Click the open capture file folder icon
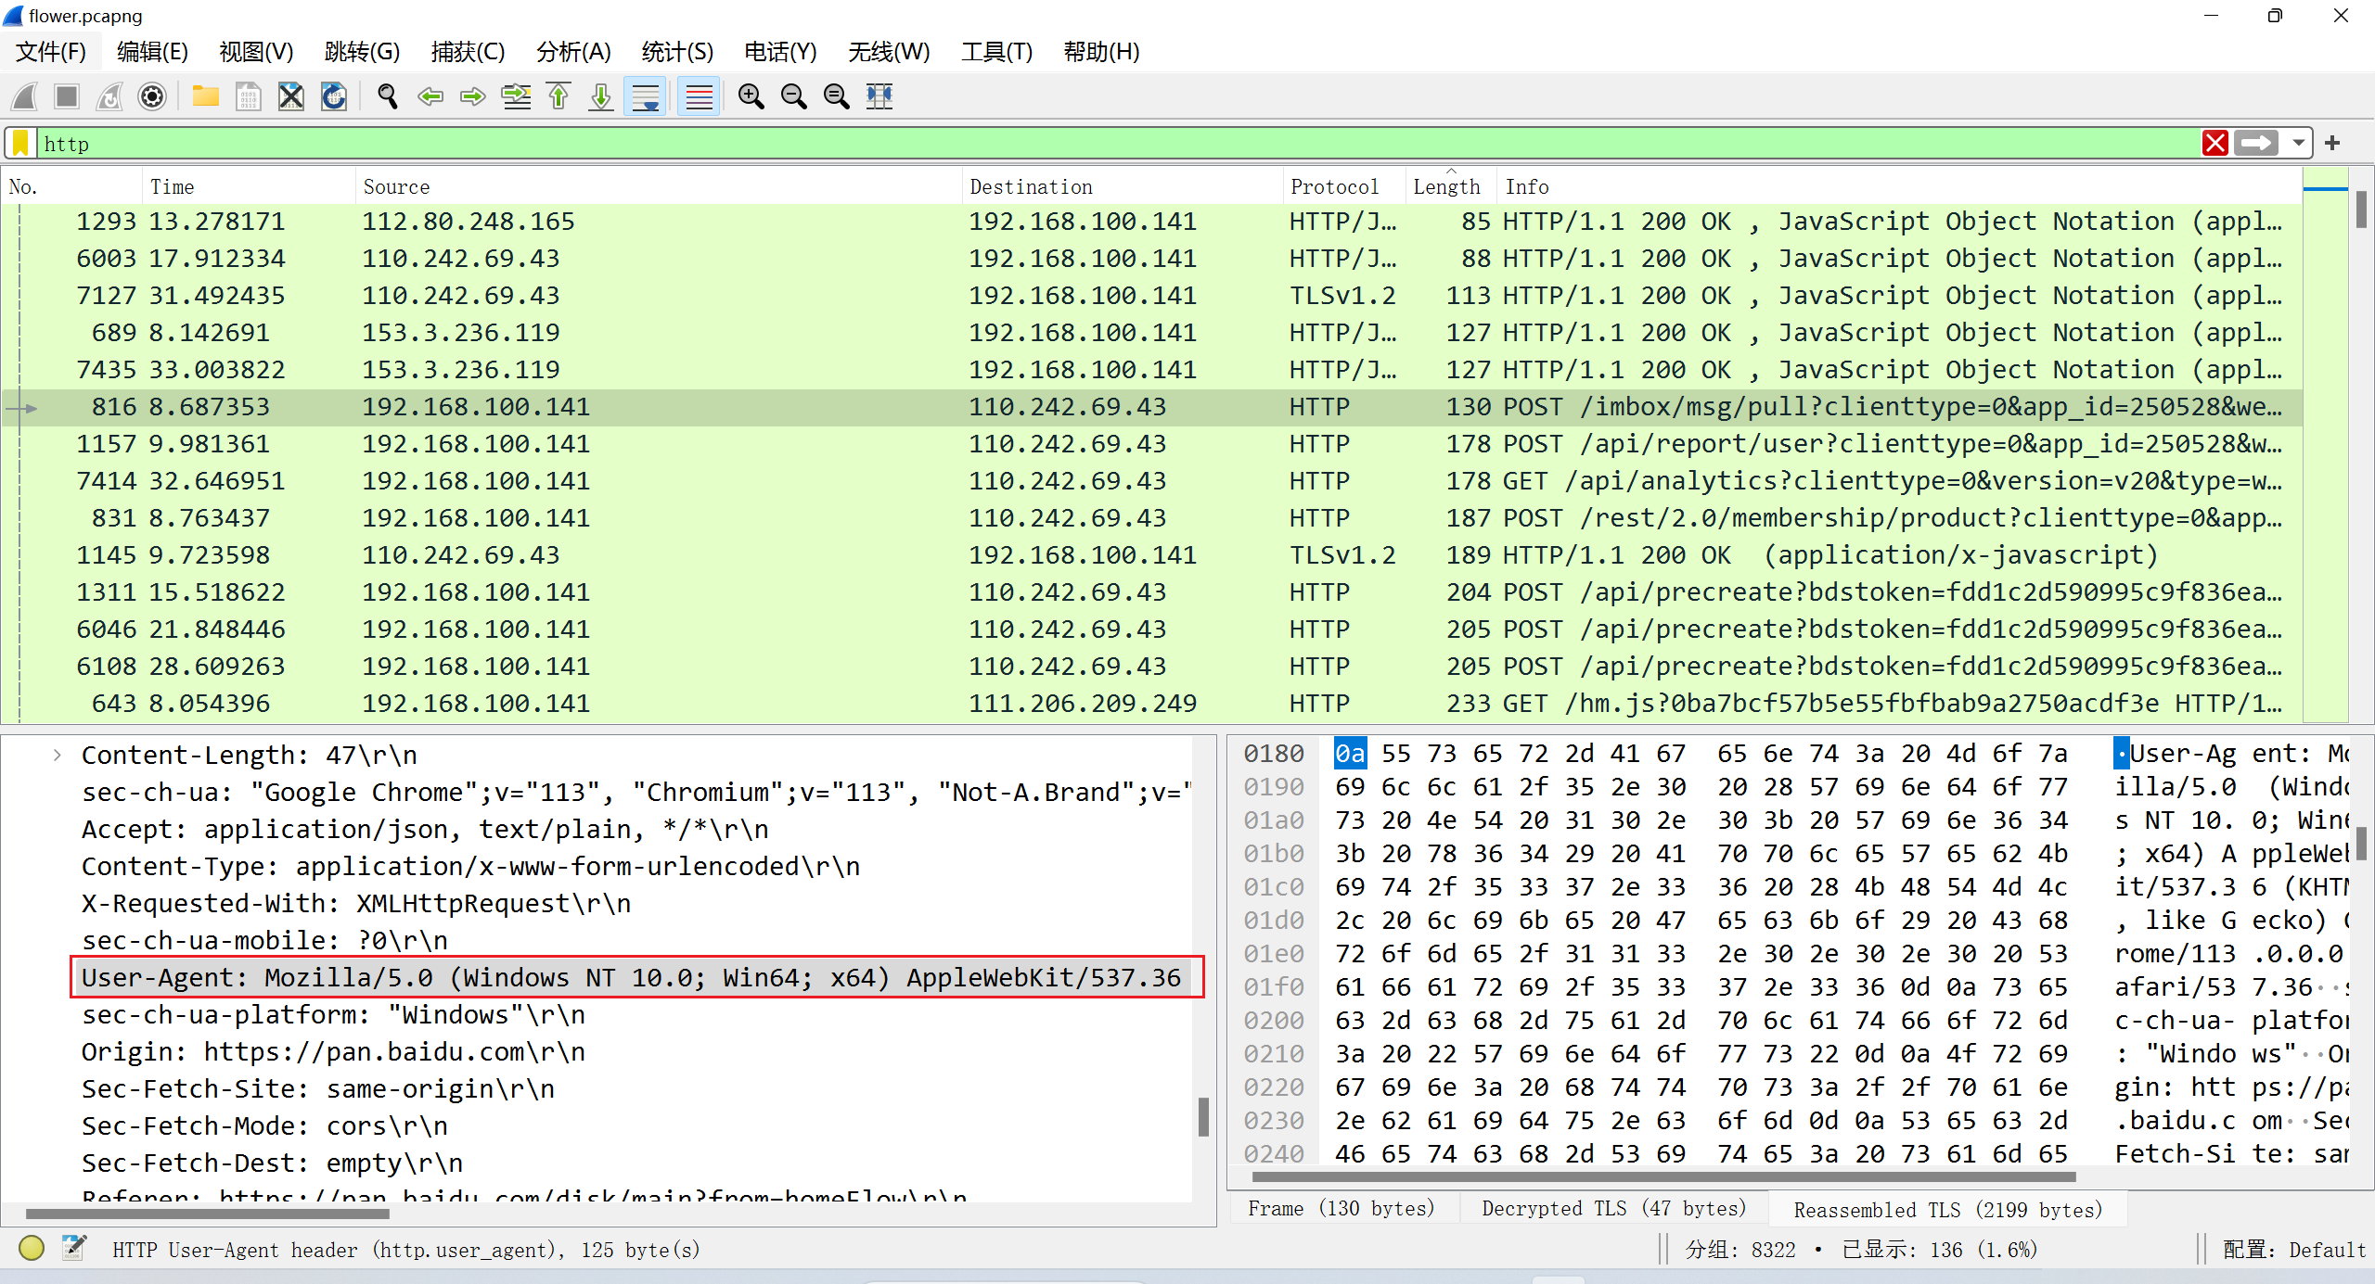 click(x=205, y=96)
